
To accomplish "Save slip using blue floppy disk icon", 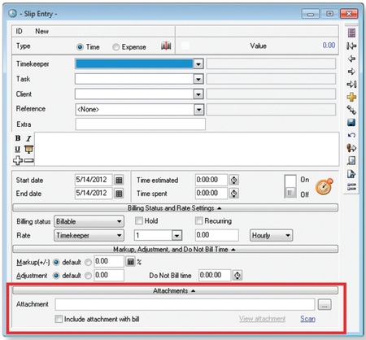I will [x=351, y=123].
